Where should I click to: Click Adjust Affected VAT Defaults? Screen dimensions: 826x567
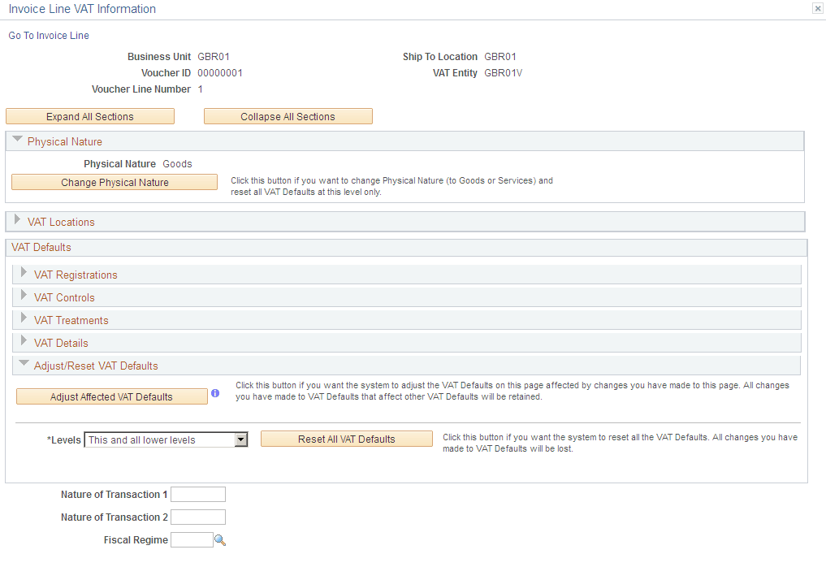pyautogui.click(x=111, y=396)
